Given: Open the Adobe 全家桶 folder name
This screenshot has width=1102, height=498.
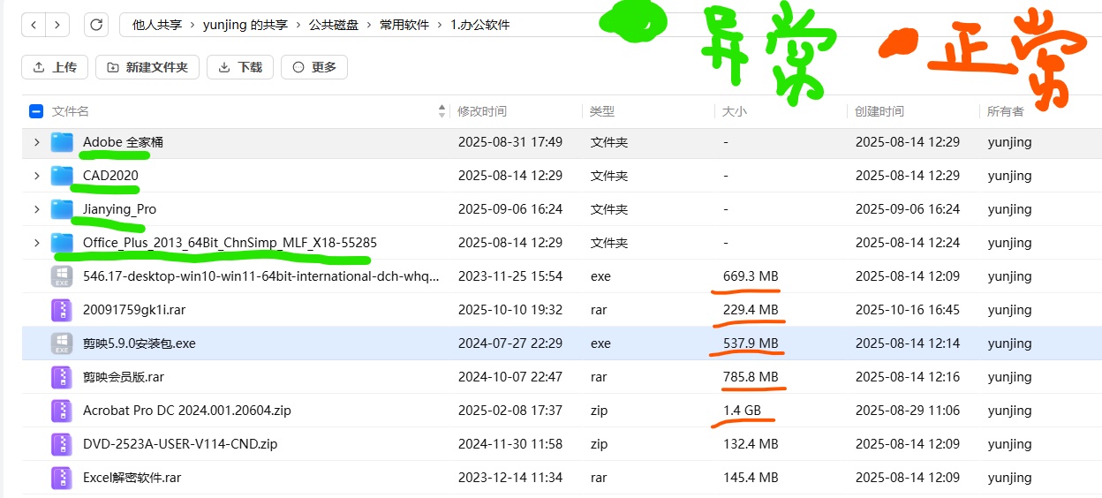Looking at the screenshot, I should pyautogui.click(x=123, y=142).
